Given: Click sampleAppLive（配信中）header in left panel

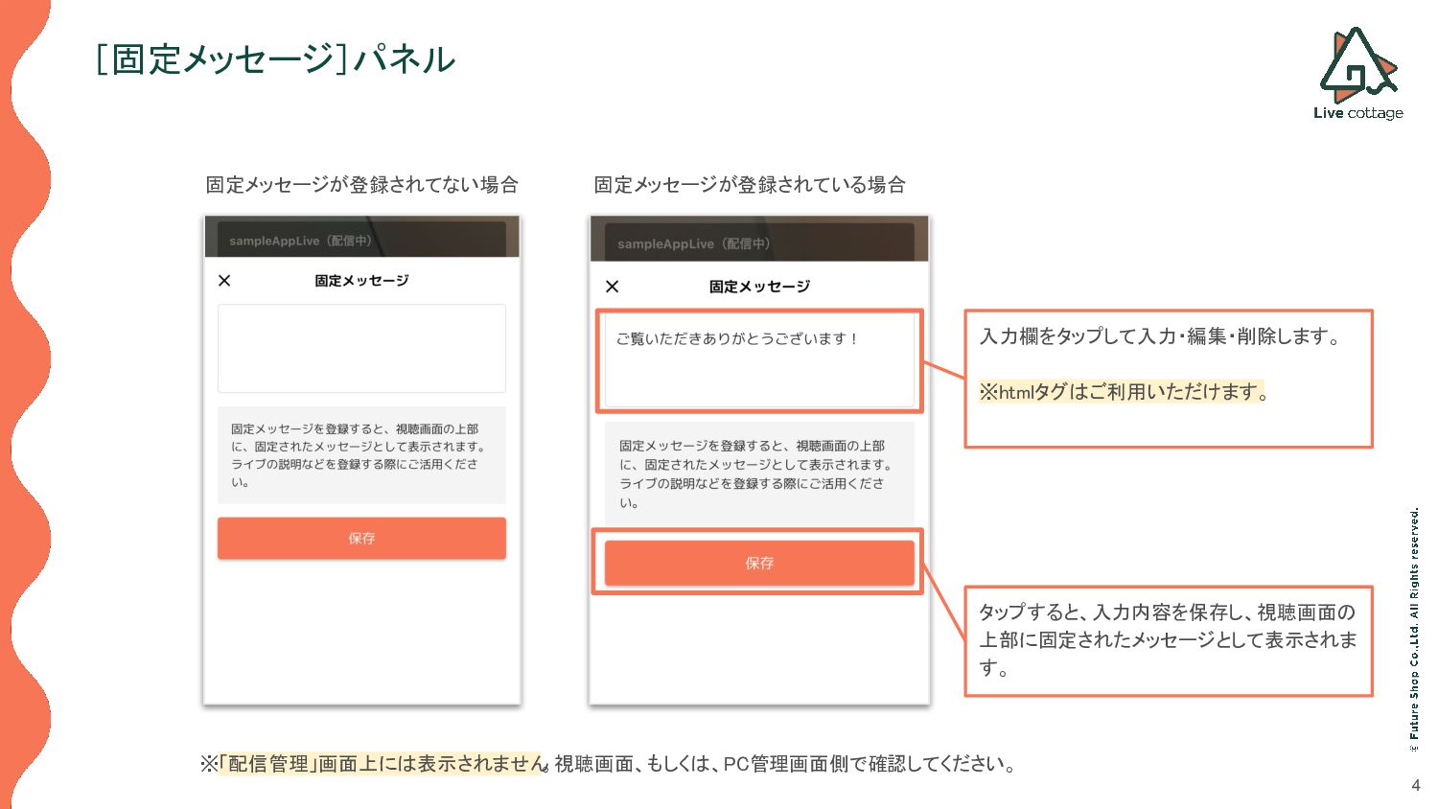Looking at the screenshot, I should point(361,241).
